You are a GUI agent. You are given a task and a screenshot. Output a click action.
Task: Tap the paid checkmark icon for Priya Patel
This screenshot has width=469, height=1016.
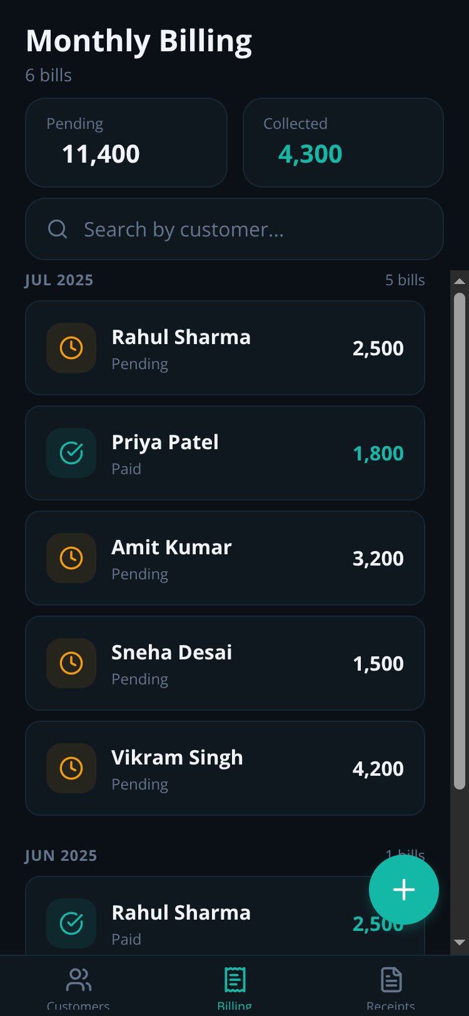71,453
